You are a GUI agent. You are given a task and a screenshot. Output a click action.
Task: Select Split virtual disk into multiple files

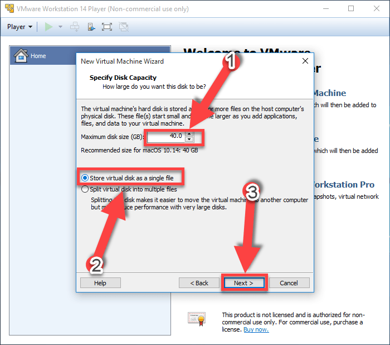pos(85,189)
